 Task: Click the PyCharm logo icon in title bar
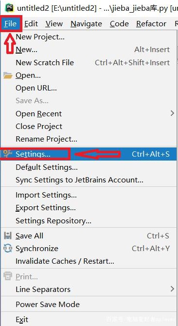click(x=9, y=8)
